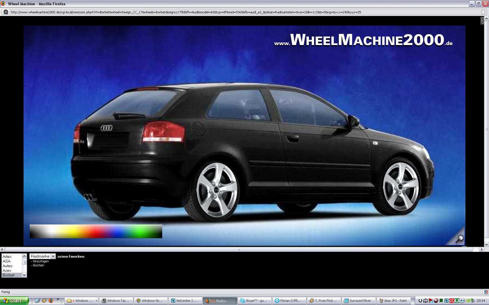Expand the quick launch overflow chevron

click(x=58, y=299)
